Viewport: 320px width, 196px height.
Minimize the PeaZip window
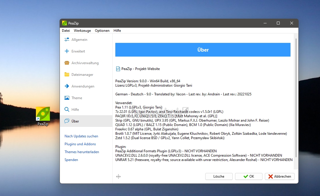[265, 23]
